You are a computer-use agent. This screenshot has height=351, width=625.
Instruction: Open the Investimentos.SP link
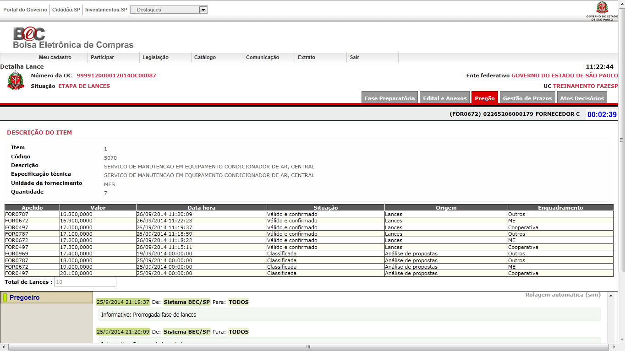tap(106, 10)
